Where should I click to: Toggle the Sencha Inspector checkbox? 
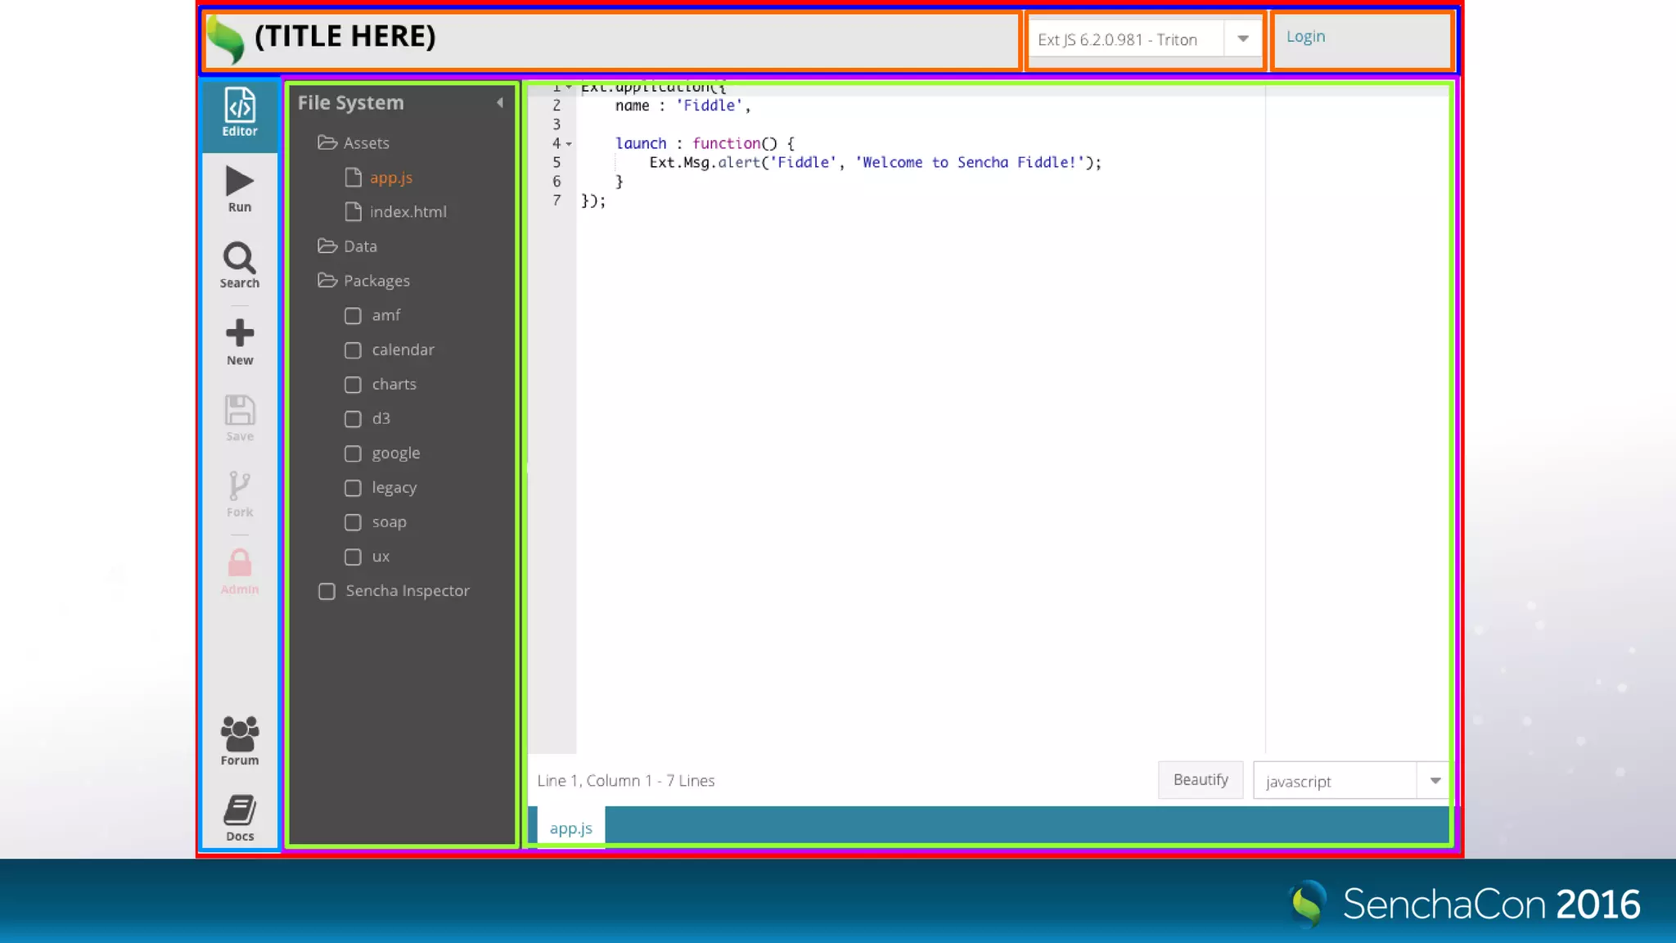[327, 591]
